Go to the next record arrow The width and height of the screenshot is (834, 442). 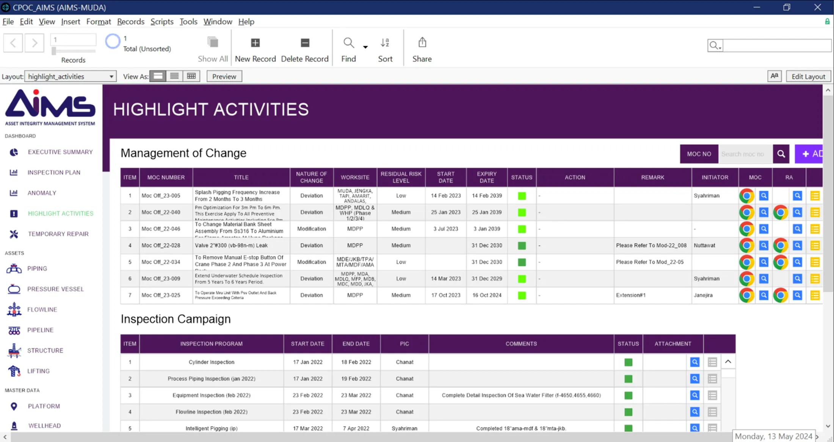coord(34,43)
